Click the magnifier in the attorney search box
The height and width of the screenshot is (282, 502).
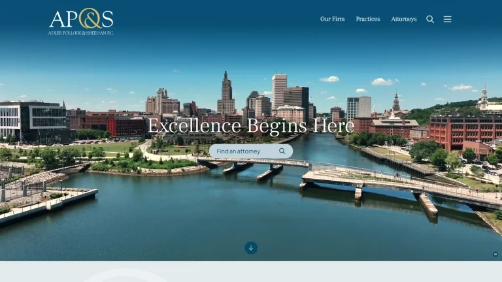[282, 151]
